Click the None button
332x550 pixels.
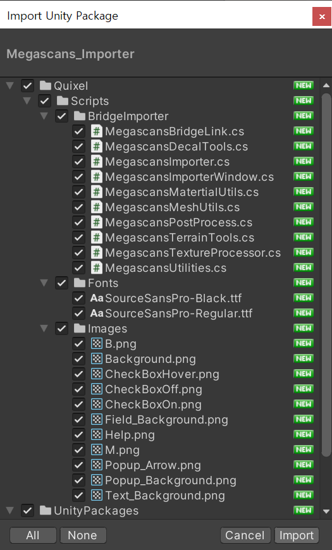[x=83, y=535]
